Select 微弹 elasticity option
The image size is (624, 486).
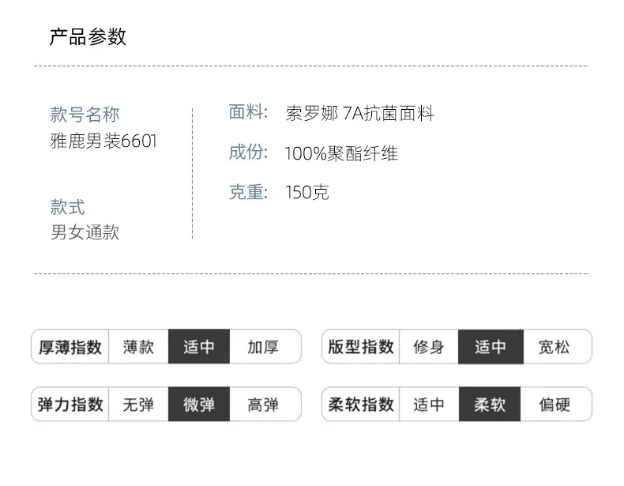[x=199, y=405]
